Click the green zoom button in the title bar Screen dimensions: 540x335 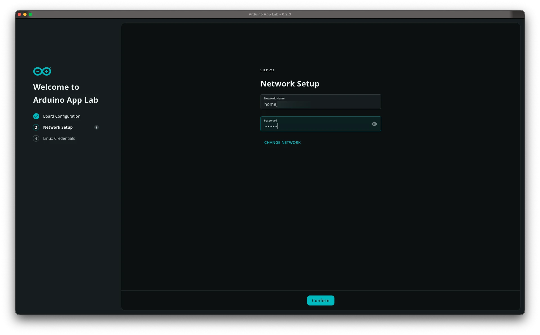tap(31, 14)
